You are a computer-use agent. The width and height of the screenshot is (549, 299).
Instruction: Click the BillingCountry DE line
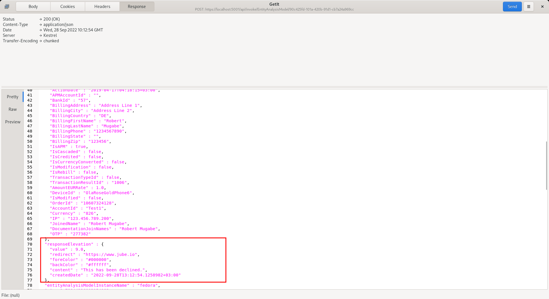tap(80, 116)
